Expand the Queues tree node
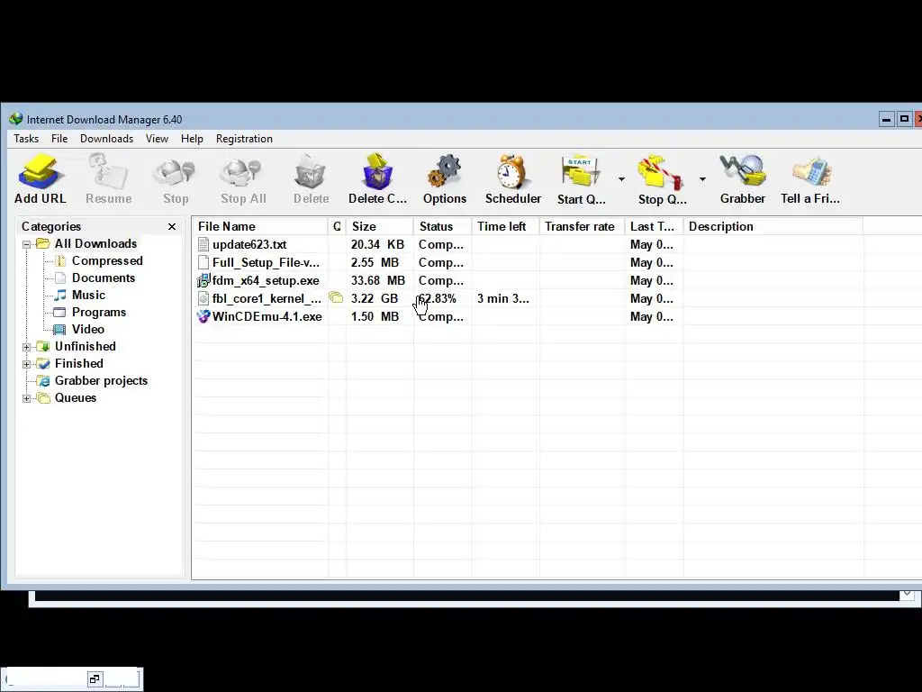Viewport: 922px width, 692px height. pyautogui.click(x=26, y=398)
